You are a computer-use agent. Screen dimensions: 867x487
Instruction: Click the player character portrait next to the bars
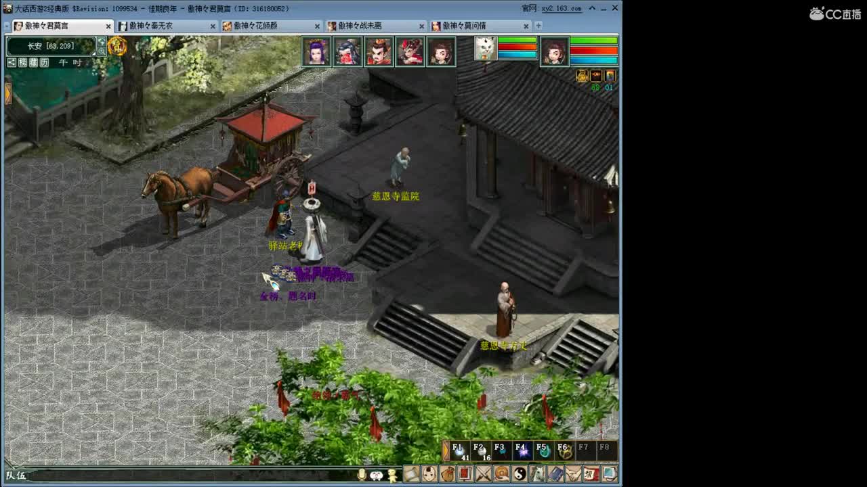pos(554,51)
